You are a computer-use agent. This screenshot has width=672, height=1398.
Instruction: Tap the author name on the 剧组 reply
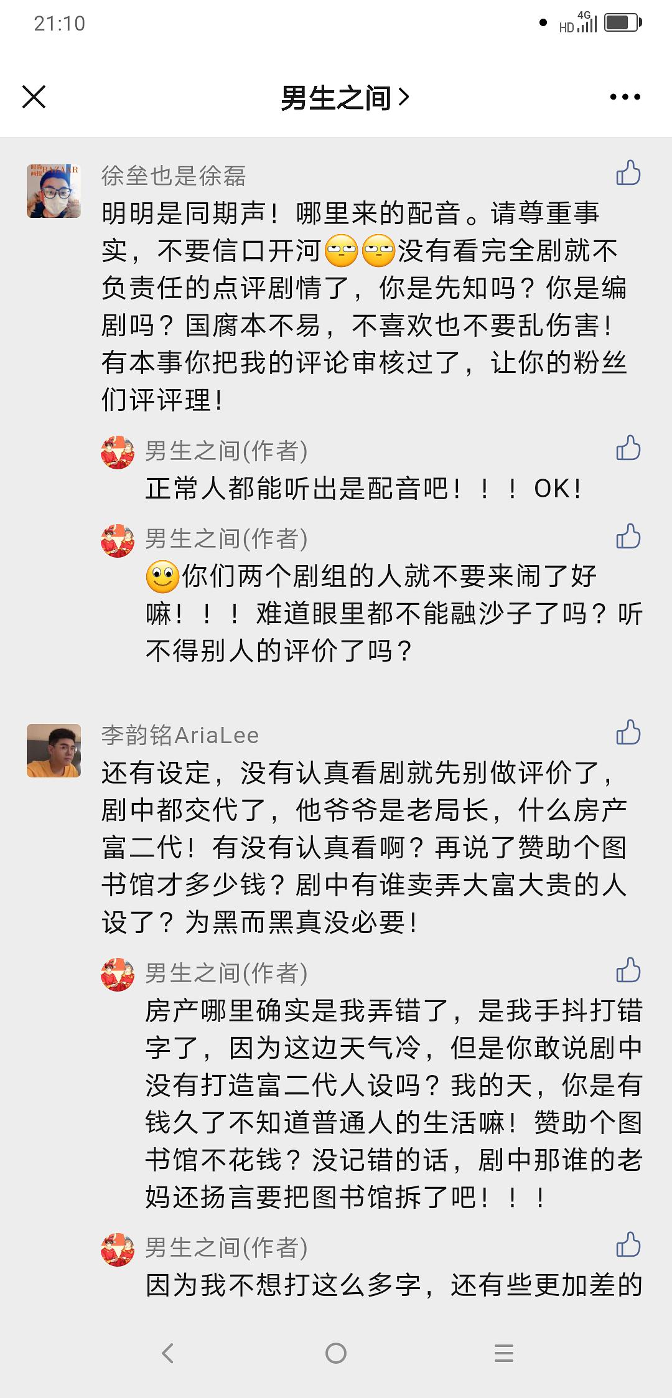(226, 539)
